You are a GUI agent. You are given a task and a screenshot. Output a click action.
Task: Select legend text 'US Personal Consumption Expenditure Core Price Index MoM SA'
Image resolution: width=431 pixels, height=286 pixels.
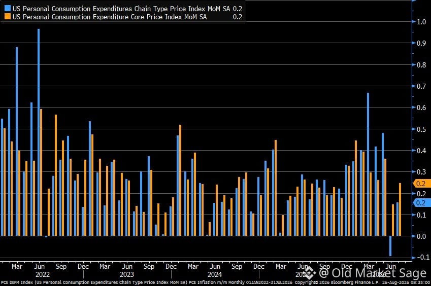[x=110, y=17]
